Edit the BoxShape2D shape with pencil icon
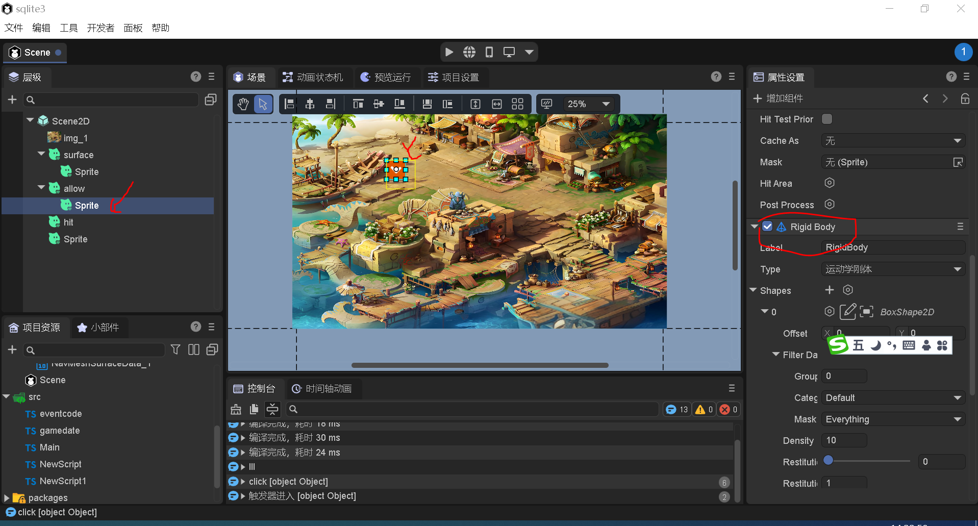 pos(848,311)
